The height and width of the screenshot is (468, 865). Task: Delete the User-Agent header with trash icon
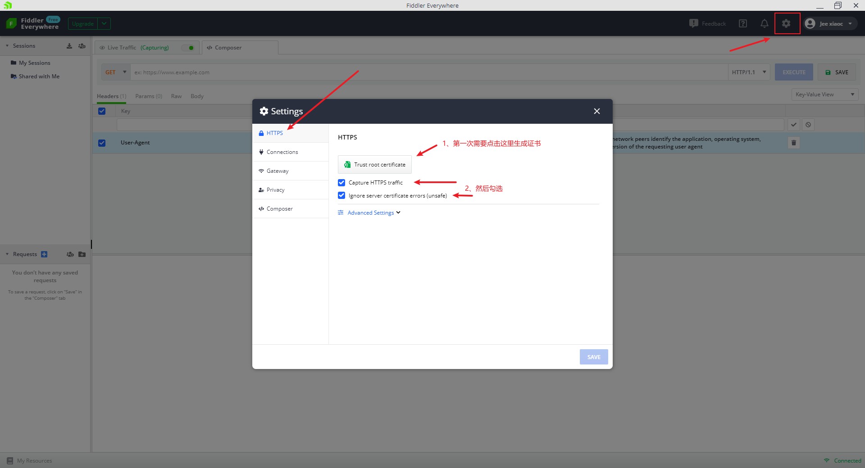pos(794,143)
